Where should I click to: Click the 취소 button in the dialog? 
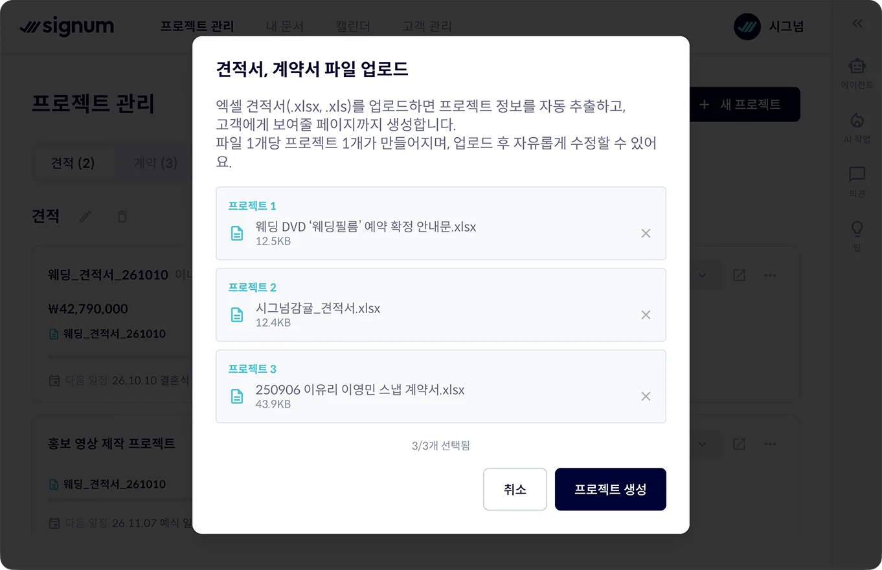515,489
